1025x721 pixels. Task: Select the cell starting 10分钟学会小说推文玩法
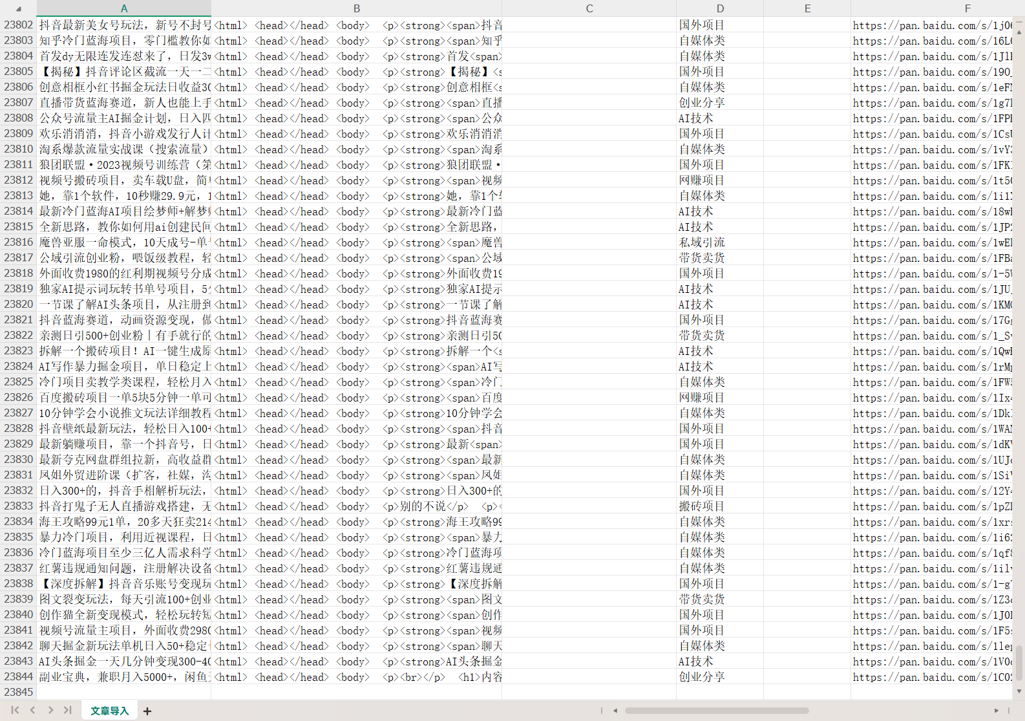click(x=124, y=413)
